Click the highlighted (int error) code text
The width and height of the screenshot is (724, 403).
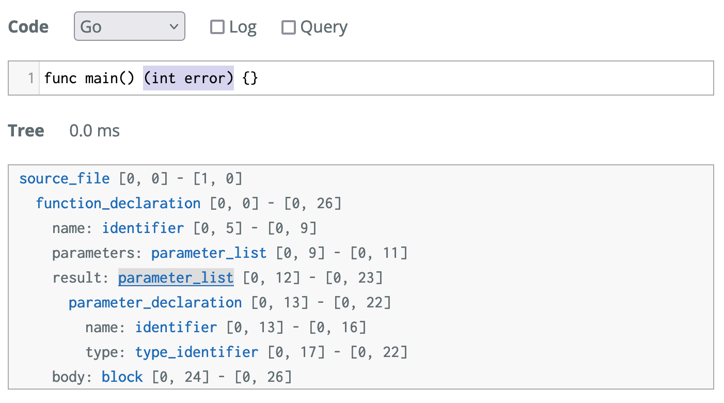[x=188, y=78]
